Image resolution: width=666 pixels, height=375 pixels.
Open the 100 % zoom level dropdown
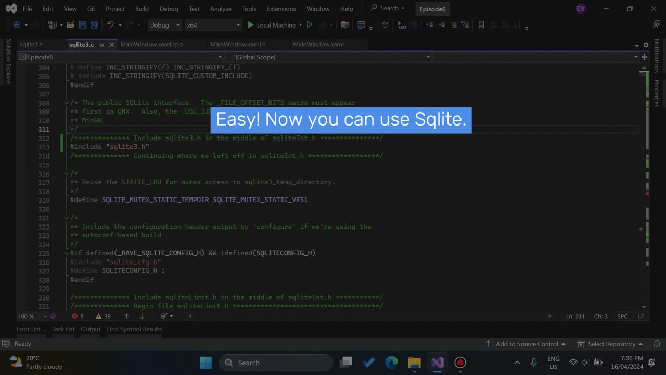coord(32,316)
